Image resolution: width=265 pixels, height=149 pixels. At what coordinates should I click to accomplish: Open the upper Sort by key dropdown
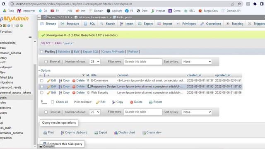pyautogui.click(x=197, y=62)
